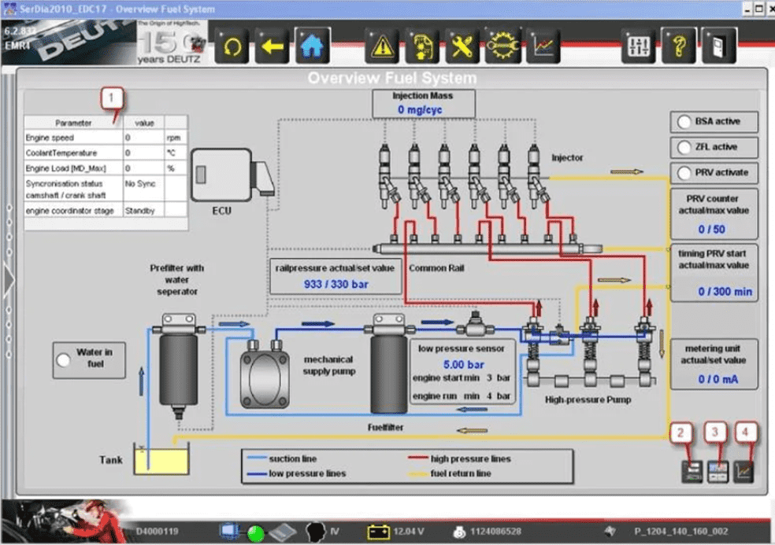The image size is (775, 545).
Task: Click the metering unit actual/set value box
Action: click(714, 364)
